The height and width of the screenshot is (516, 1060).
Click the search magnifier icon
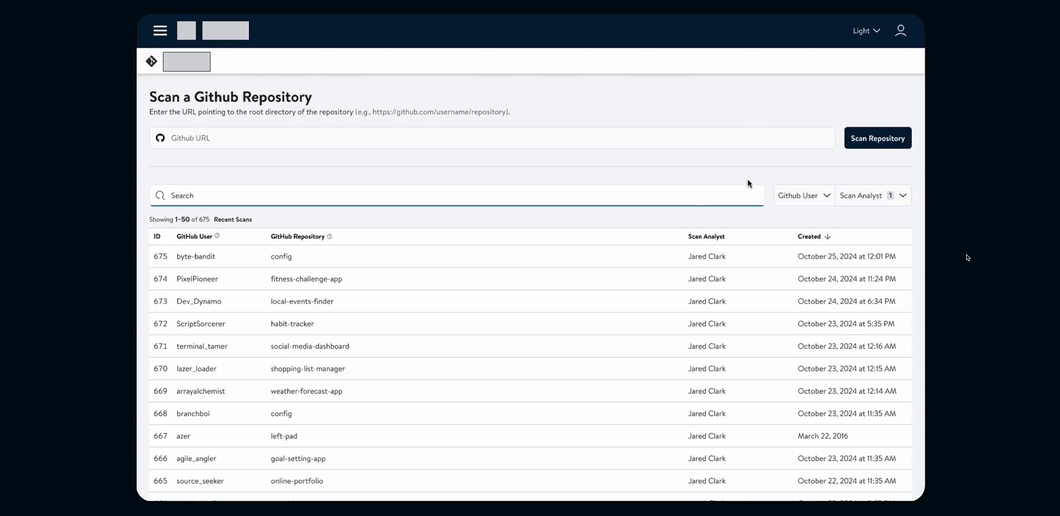(x=160, y=195)
